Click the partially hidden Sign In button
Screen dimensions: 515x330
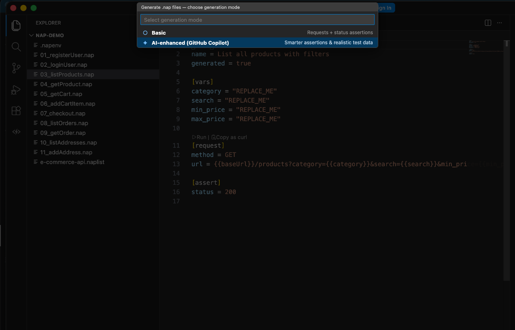[x=385, y=8]
